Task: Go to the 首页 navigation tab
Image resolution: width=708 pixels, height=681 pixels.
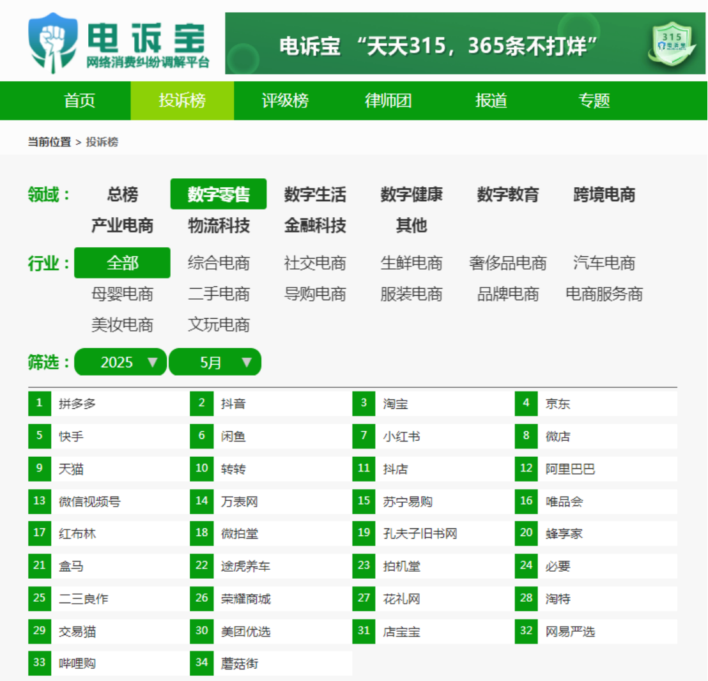Action: click(x=79, y=101)
